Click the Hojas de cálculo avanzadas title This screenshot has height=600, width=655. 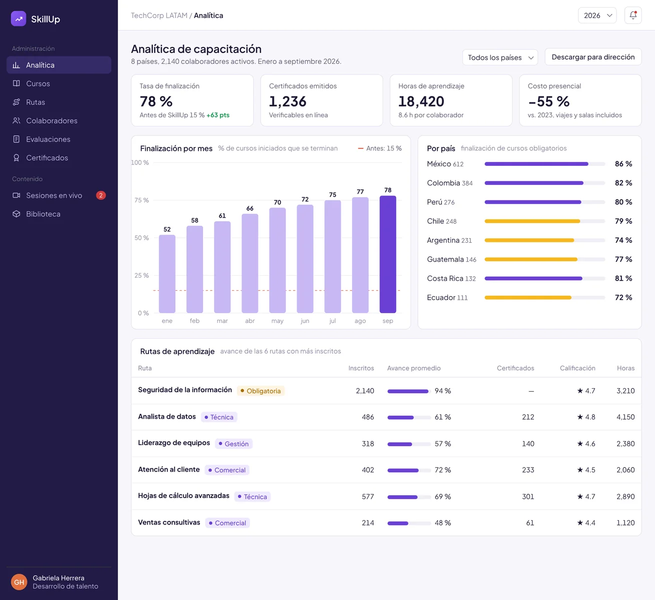(183, 496)
